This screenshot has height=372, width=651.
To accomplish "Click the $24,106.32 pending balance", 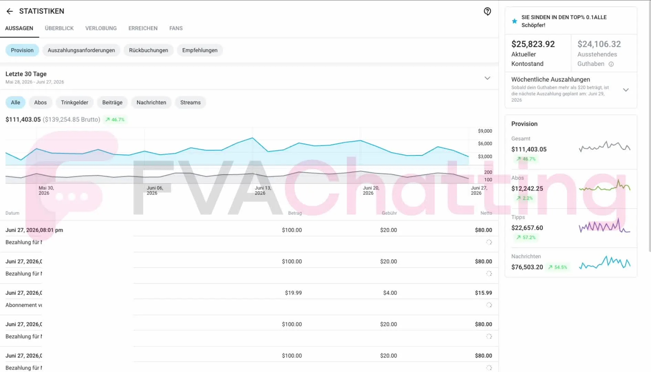I will tap(599, 44).
